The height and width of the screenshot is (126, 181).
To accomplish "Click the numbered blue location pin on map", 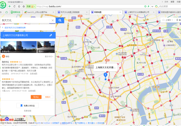I will pos(105,75).
